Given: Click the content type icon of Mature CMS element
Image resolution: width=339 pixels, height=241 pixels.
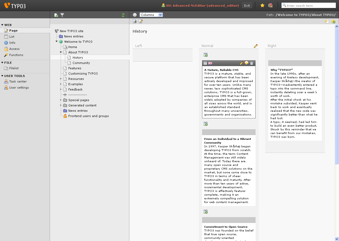Looking at the screenshot, I should [205, 63].
